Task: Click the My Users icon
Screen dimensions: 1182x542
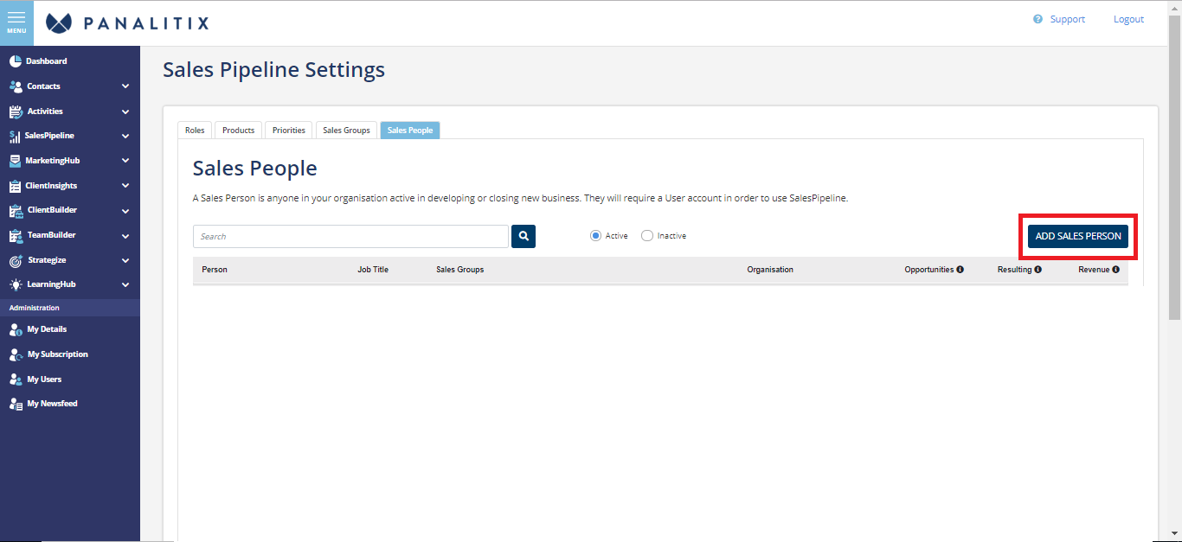Action: pos(16,379)
